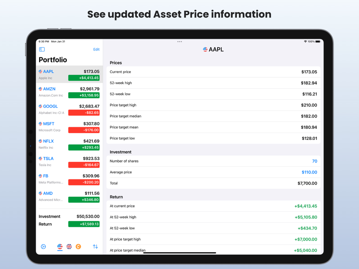Select the NFLX stock entry

pyautogui.click(x=69, y=144)
